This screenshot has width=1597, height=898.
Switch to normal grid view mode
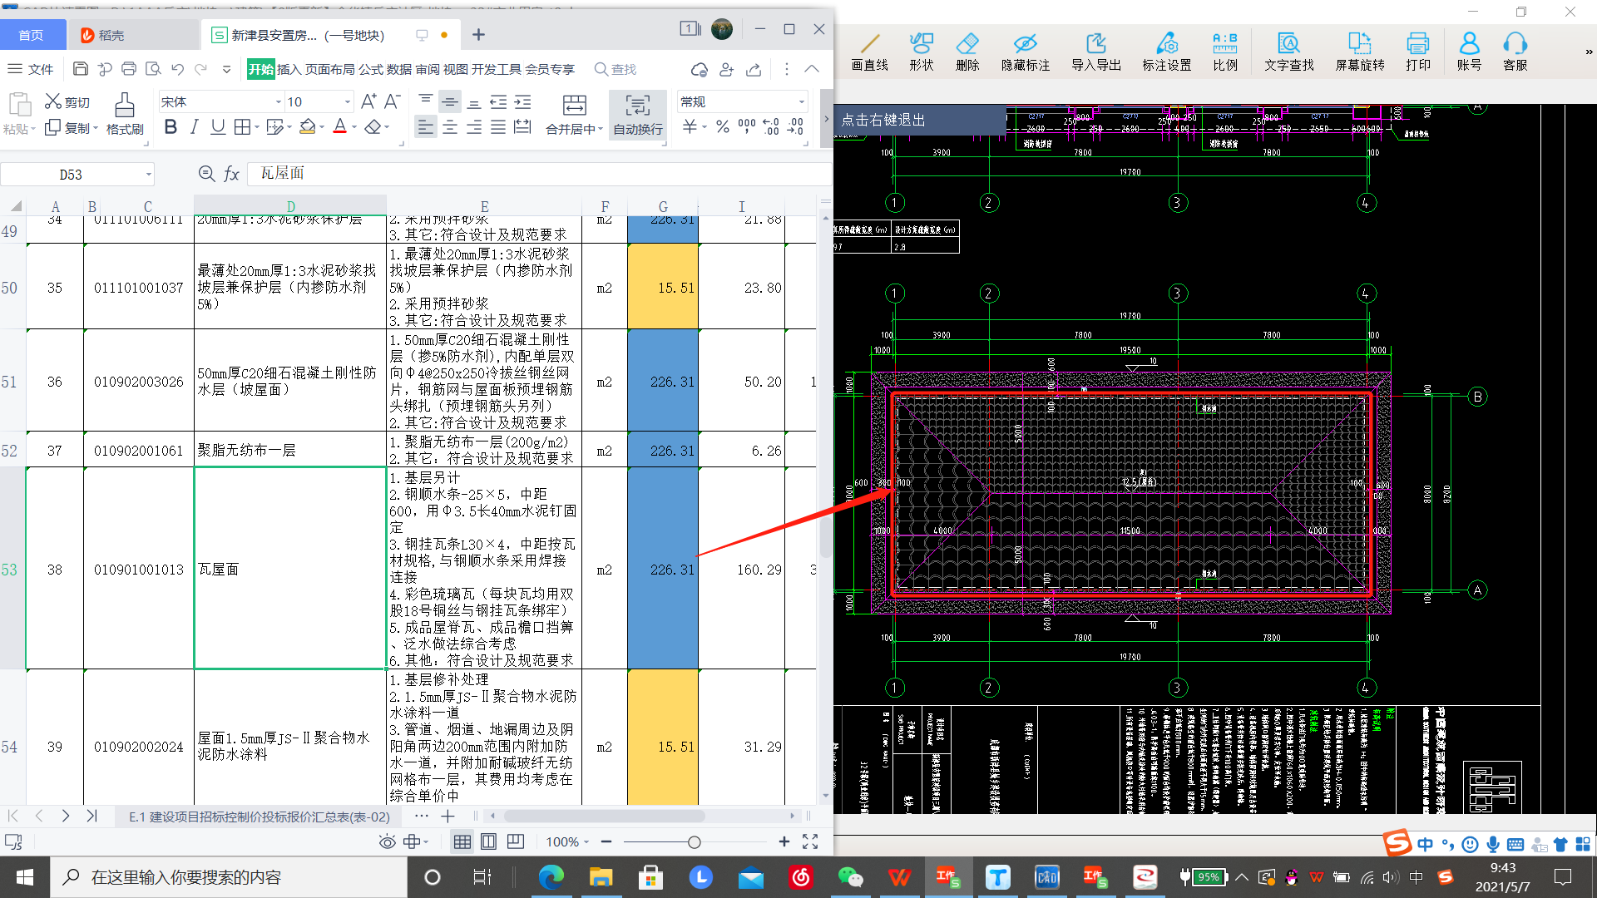tap(462, 841)
